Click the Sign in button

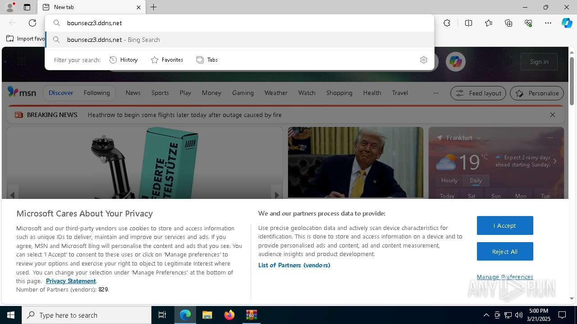[x=539, y=62]
